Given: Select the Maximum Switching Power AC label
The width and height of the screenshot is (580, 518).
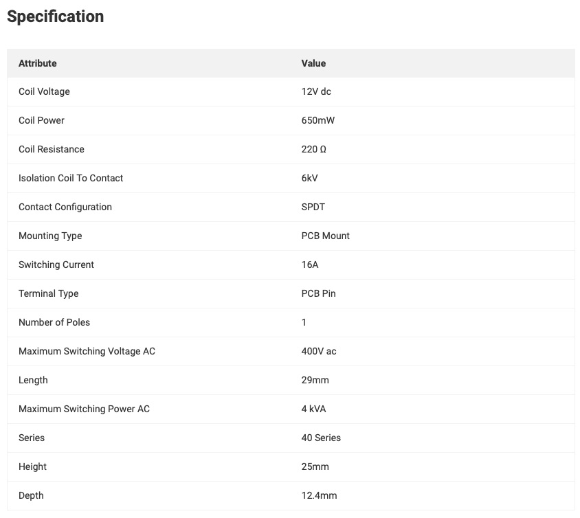Looking at the screenshot, I should pyautogui.click(x=84, y=409).
